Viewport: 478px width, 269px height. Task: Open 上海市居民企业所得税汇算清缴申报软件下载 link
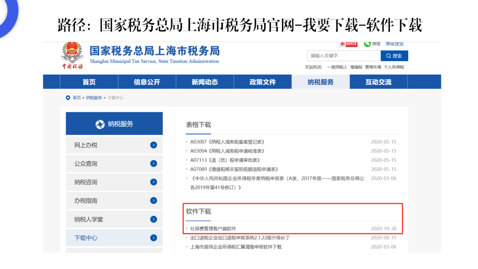coord(236,247)
